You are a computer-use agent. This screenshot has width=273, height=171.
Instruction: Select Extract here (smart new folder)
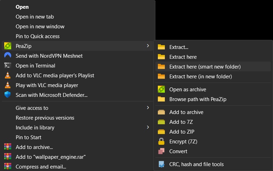(x=213, y=66)
